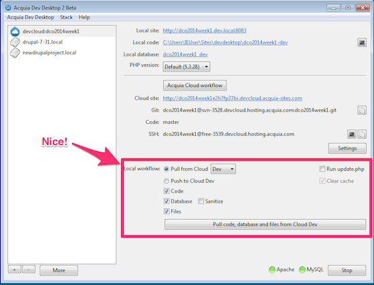
Task: Select the Pull from Cloud radio button
Action: (x=166, y=169)
